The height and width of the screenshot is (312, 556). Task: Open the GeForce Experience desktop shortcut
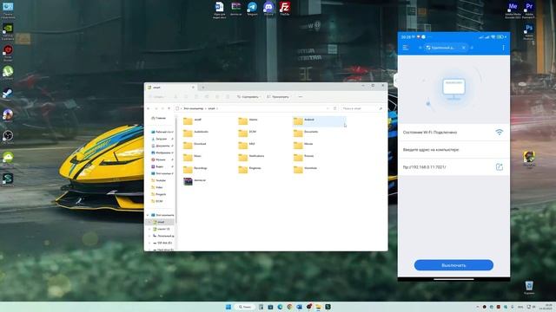(8, 31)
